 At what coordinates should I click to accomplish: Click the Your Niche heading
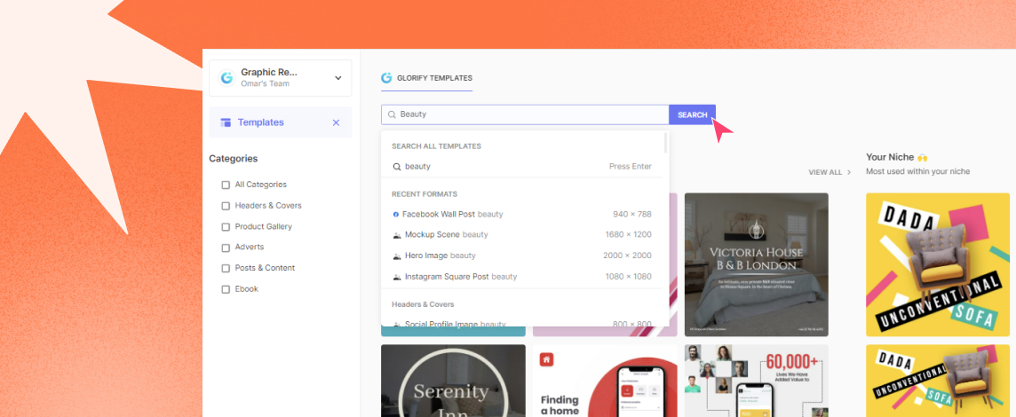point(897,157)
